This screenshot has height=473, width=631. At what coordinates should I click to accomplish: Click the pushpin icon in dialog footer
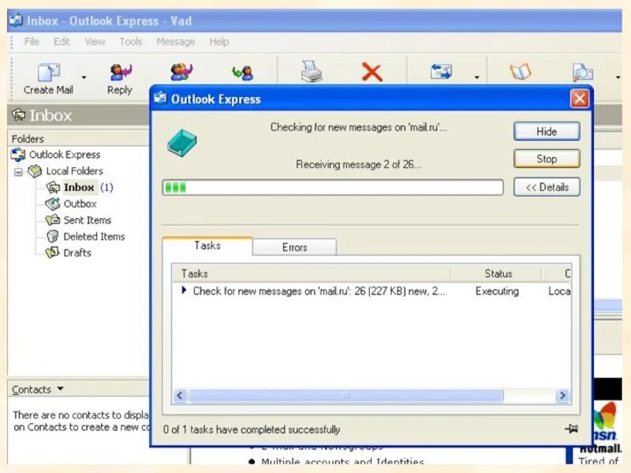point(571,428)
